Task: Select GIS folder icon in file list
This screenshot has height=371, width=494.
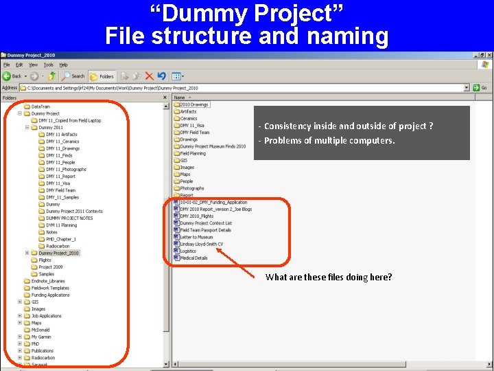Action: point(177,160)
